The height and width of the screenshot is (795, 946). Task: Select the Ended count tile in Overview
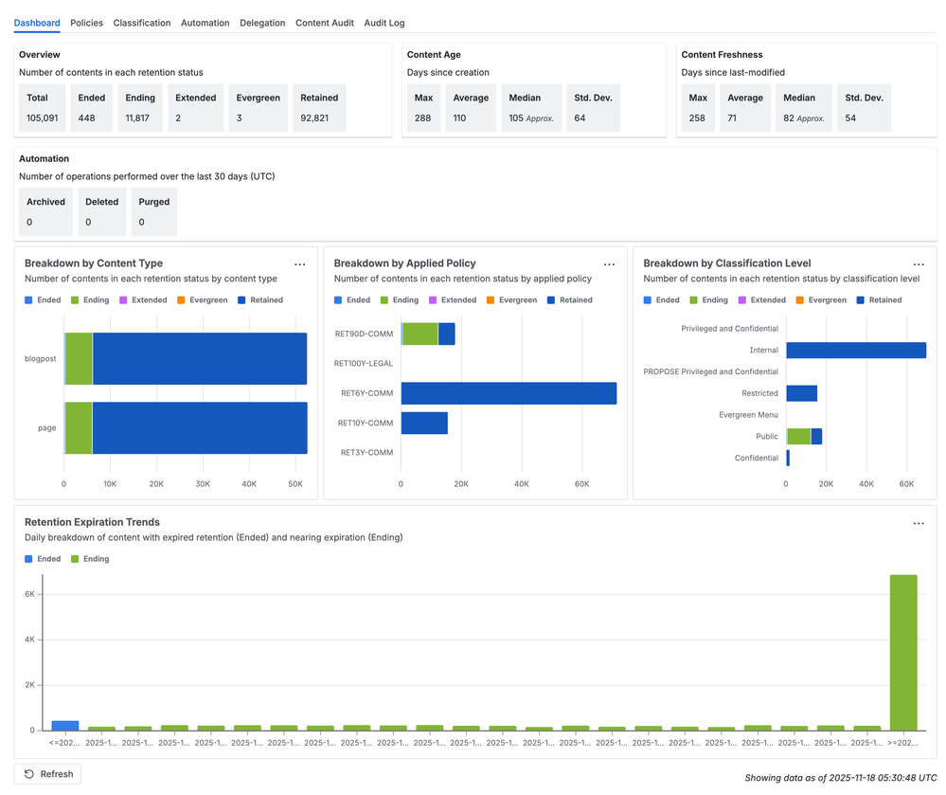(x=93, y=107)
